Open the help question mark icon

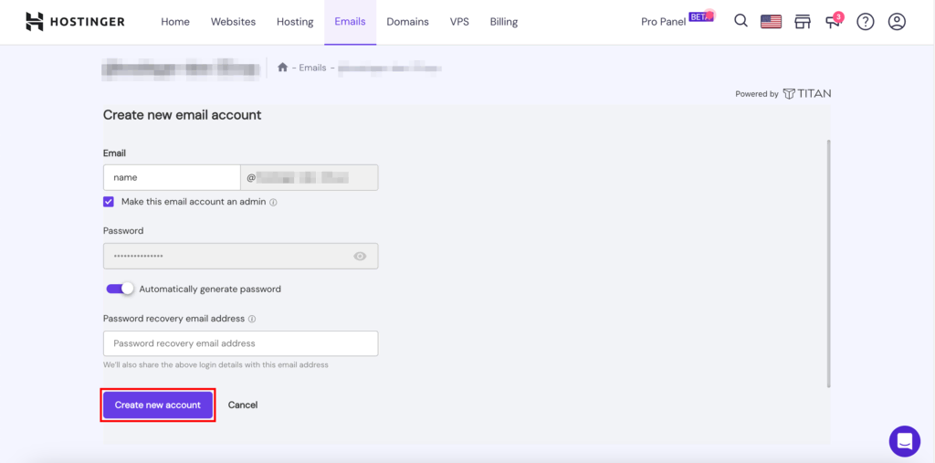866,22
